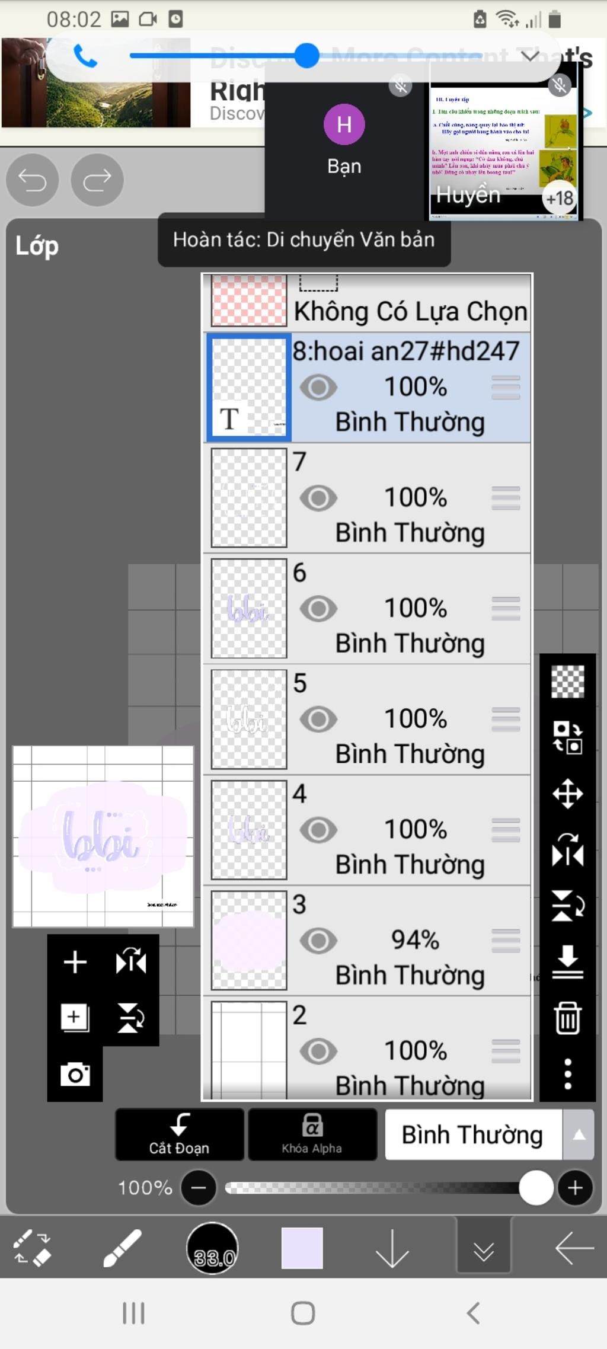Delete layer using trash can icon

pyautogui.click(x=567, y=1017)
